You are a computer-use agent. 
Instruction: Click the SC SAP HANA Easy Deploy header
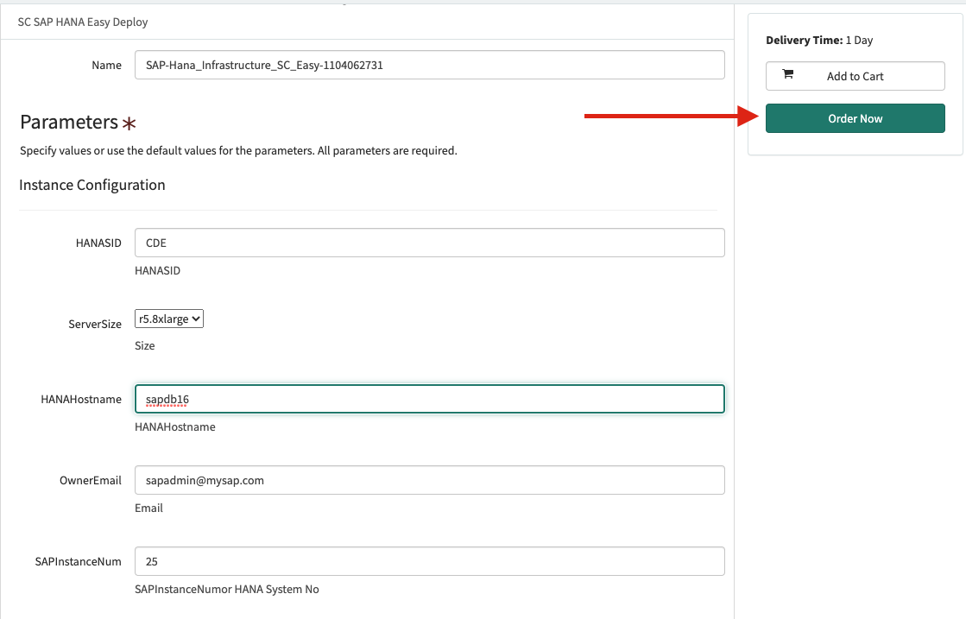coord(83,22)
